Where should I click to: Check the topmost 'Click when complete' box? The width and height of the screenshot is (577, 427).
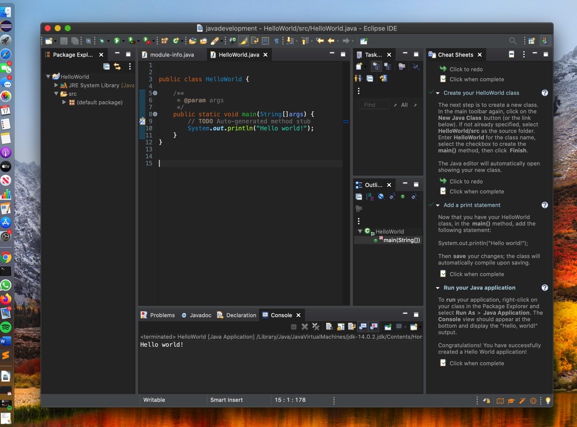pos(443,79)
